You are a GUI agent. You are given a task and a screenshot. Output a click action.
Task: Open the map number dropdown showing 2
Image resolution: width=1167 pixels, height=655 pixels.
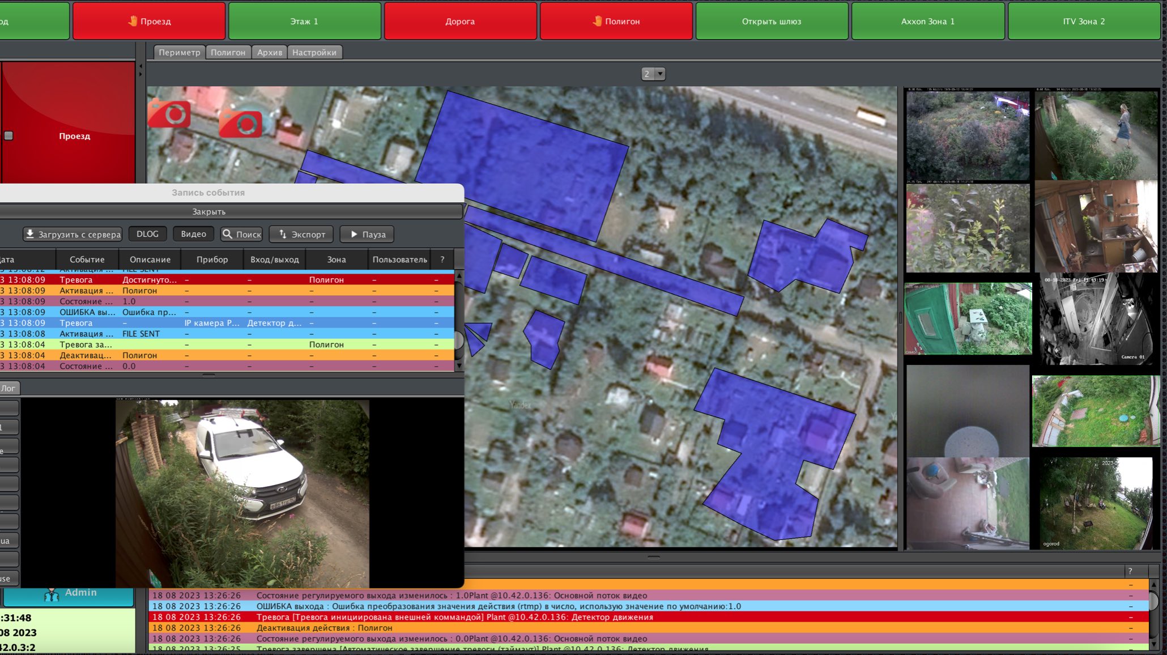click(x=653, y=74)
